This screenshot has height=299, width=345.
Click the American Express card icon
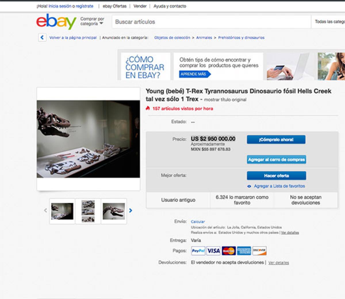[x=244, y=251]
